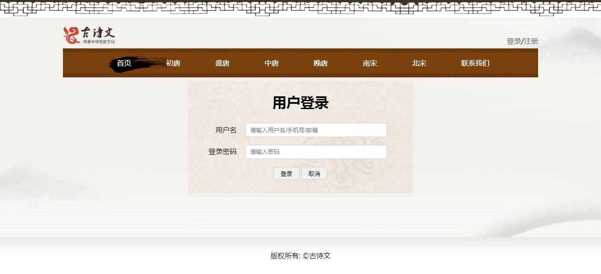Open the 登录 link at top right
This screenshot has height=274, width=601.
(x=514, y=41)
